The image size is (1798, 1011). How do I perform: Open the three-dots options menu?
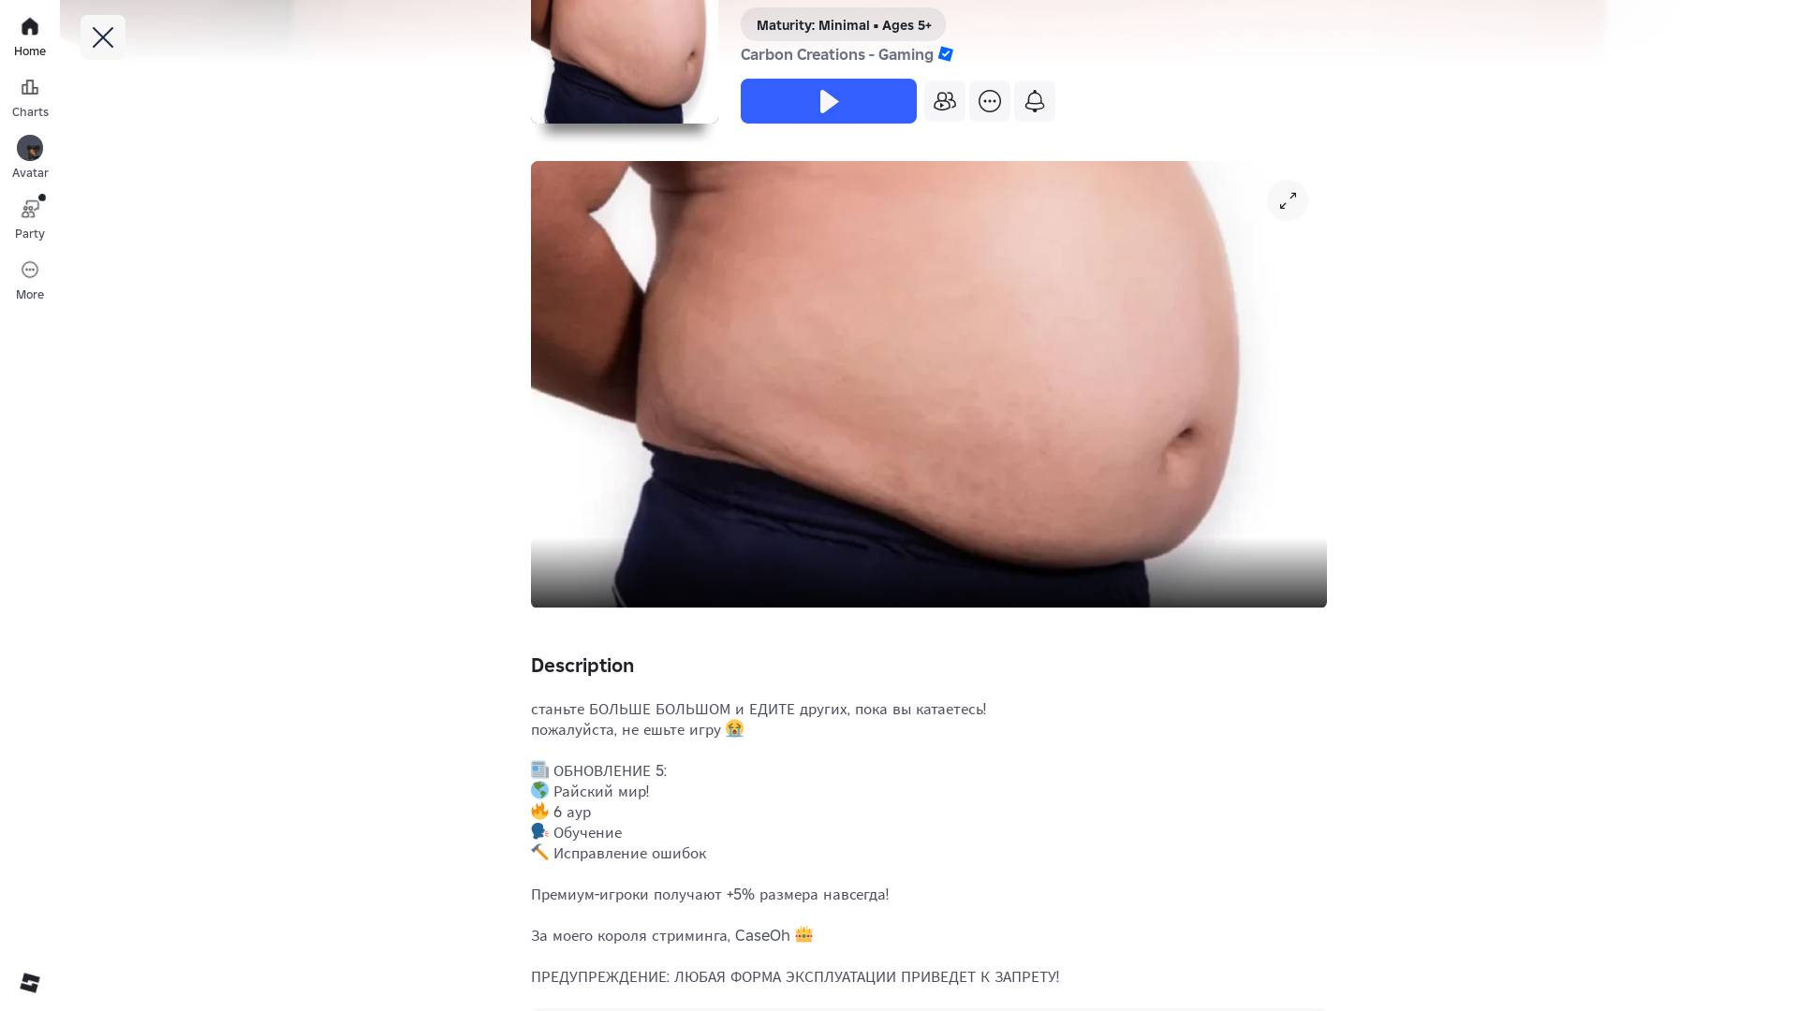tap(990, 101)
